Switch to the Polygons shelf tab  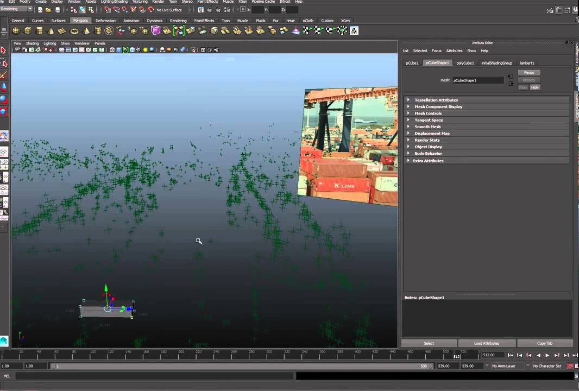80,21
